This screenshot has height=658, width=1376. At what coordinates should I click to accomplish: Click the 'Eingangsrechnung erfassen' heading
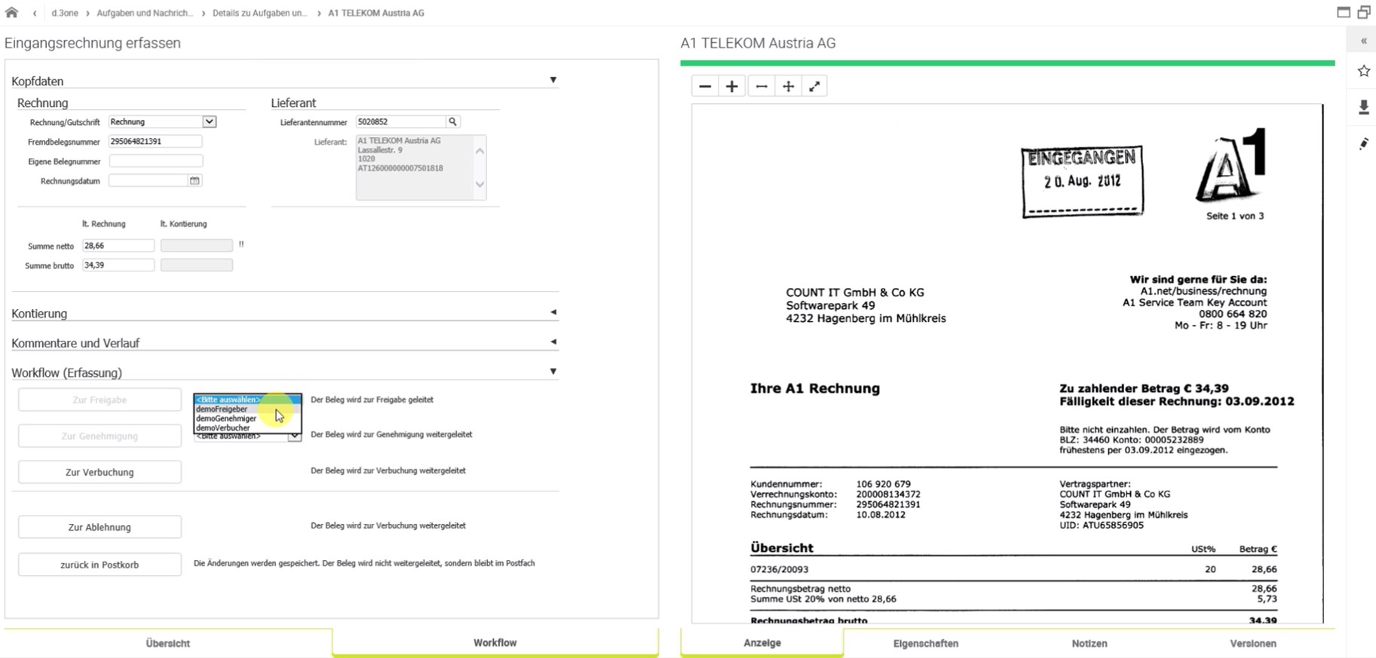point(93,43)
